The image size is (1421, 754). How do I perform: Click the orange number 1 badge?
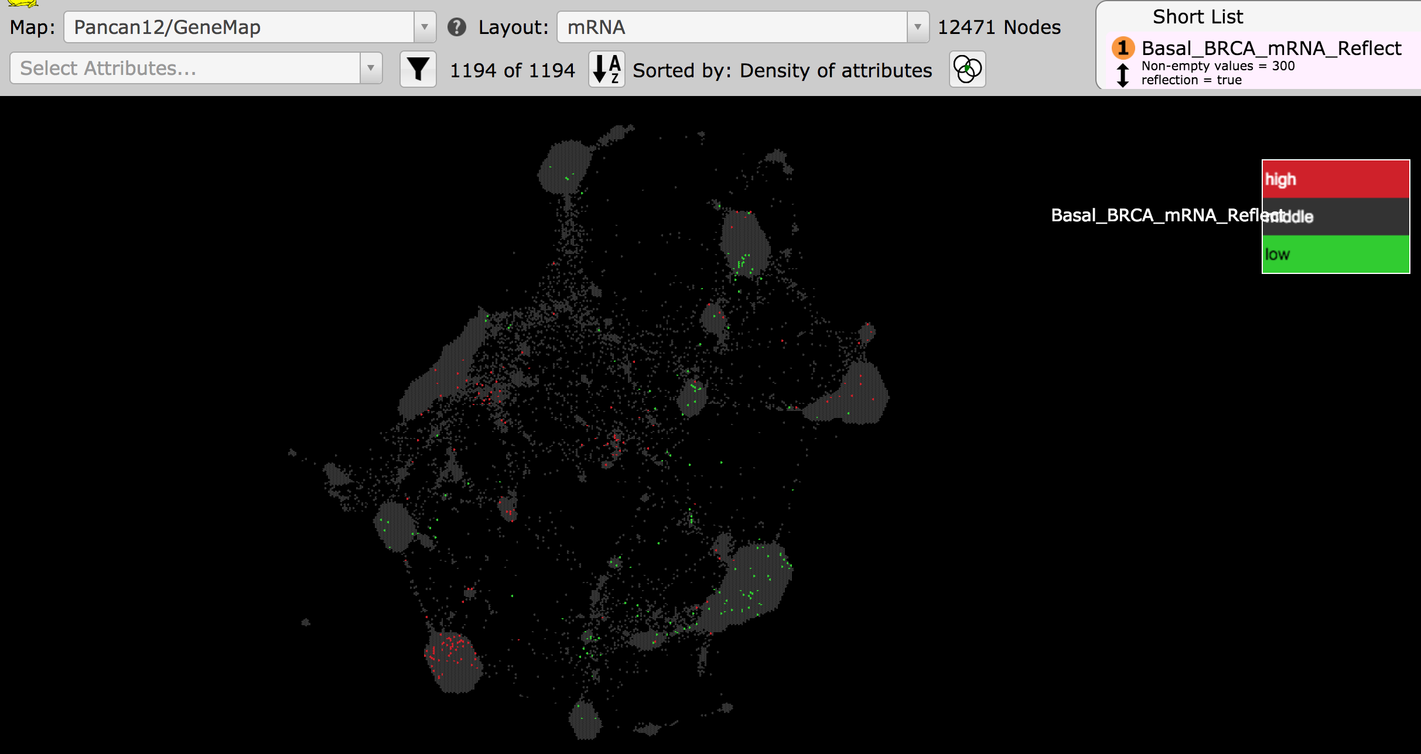(x=1123, y=48)
